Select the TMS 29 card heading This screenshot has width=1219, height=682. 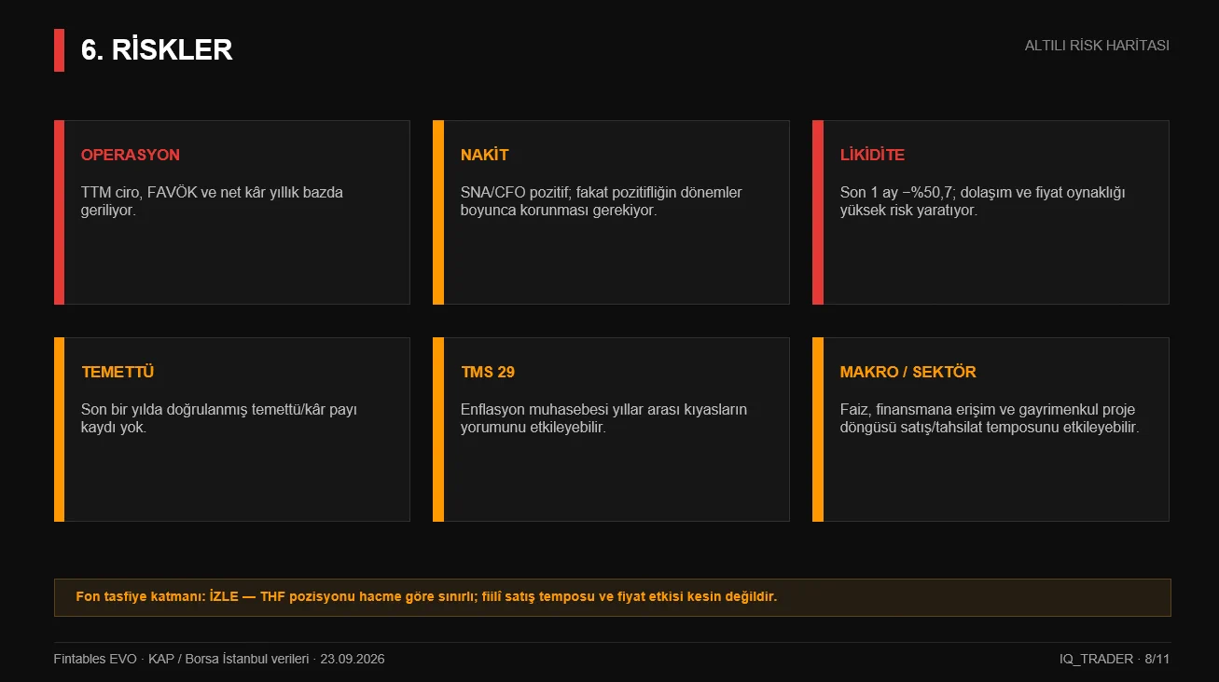488,372
